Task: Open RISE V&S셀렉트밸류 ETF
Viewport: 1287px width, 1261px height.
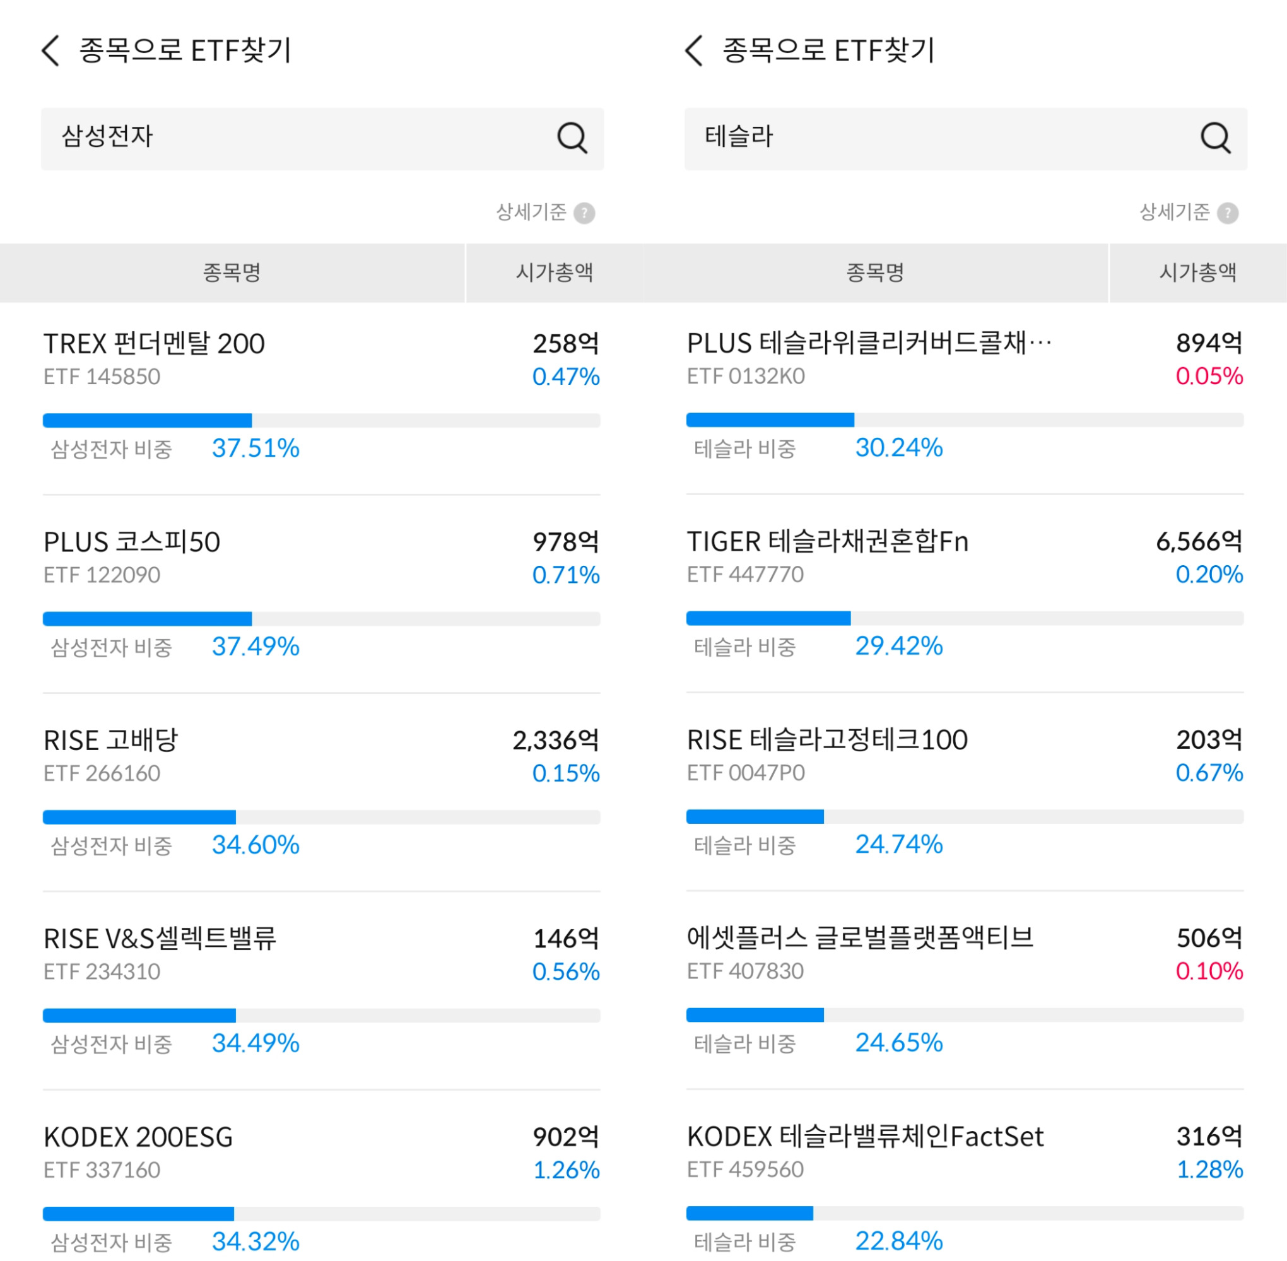Action: coord(160,939)
